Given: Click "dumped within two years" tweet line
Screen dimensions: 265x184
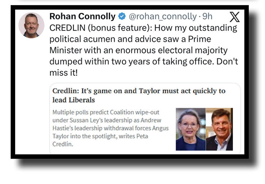Looking at the screenshot, I should click(96, 61).
